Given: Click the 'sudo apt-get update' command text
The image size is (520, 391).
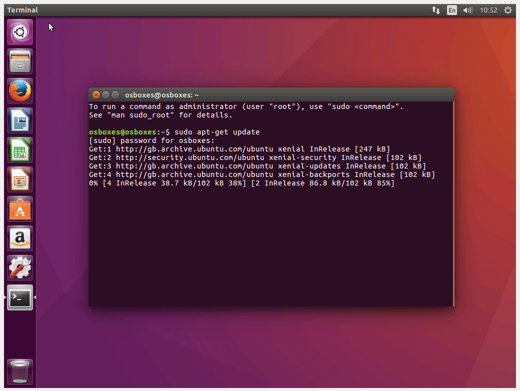Looking at the screenshot, I should tap(217, 132).
